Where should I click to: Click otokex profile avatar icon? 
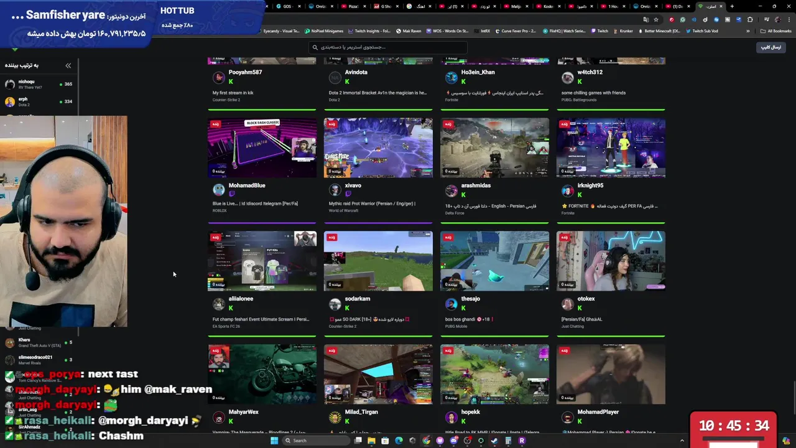[x=567, y=304]
